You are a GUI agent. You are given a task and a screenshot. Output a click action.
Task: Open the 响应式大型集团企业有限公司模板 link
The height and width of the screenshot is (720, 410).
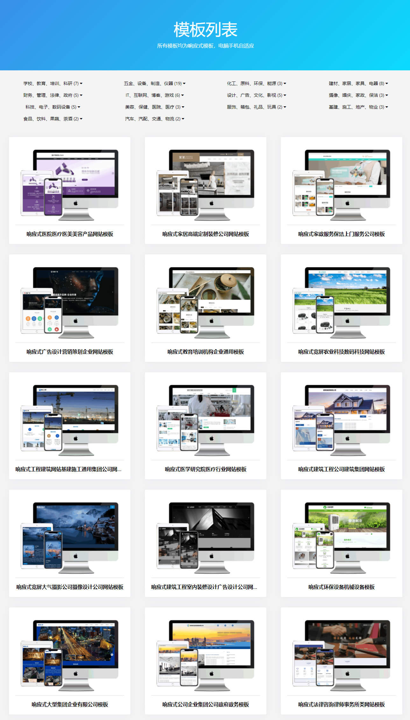[70, 705]
